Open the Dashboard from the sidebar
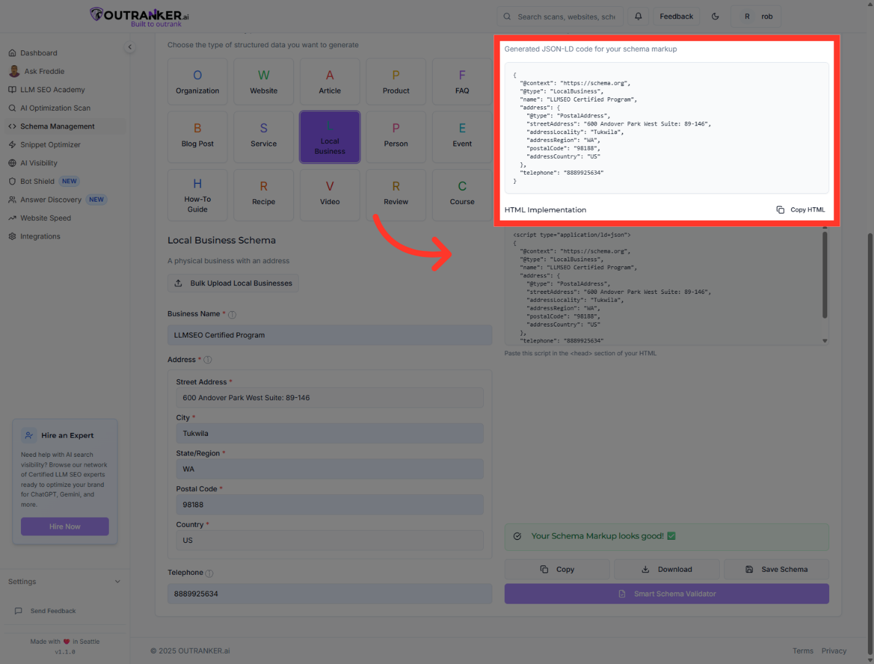The image size is (874, 664). click(39, 53)
